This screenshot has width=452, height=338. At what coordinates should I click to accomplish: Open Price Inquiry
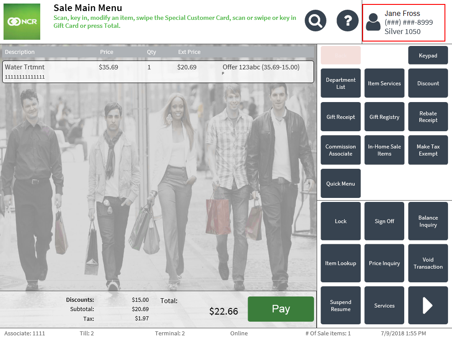pyautogui.click(x=384, y=263)
